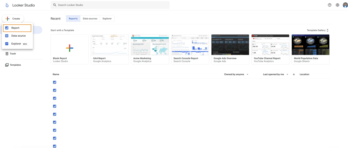Click the fourth report icon in the list
The image size is (348, 148).
(55, 106)
